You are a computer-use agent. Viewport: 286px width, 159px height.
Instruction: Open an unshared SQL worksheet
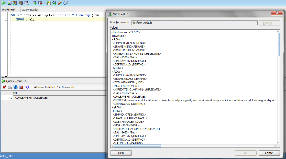pyautogui.click(x=49, y=3)
